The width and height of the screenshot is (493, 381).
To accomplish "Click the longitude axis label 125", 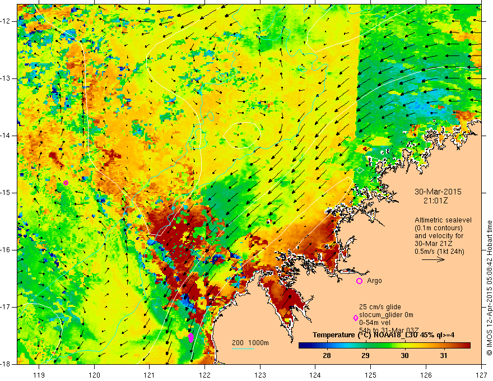I will point(371,375).
